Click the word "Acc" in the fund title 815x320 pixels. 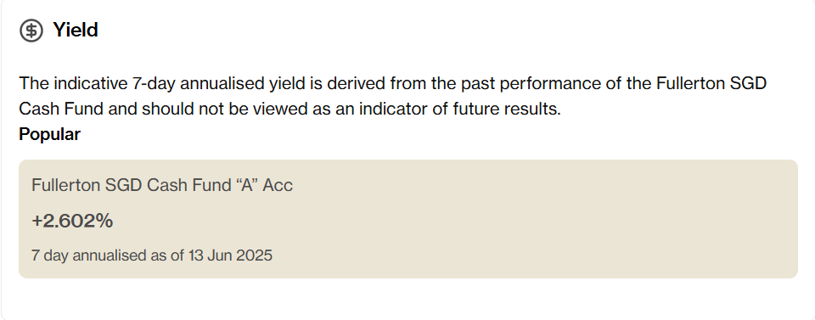point(278,185)
